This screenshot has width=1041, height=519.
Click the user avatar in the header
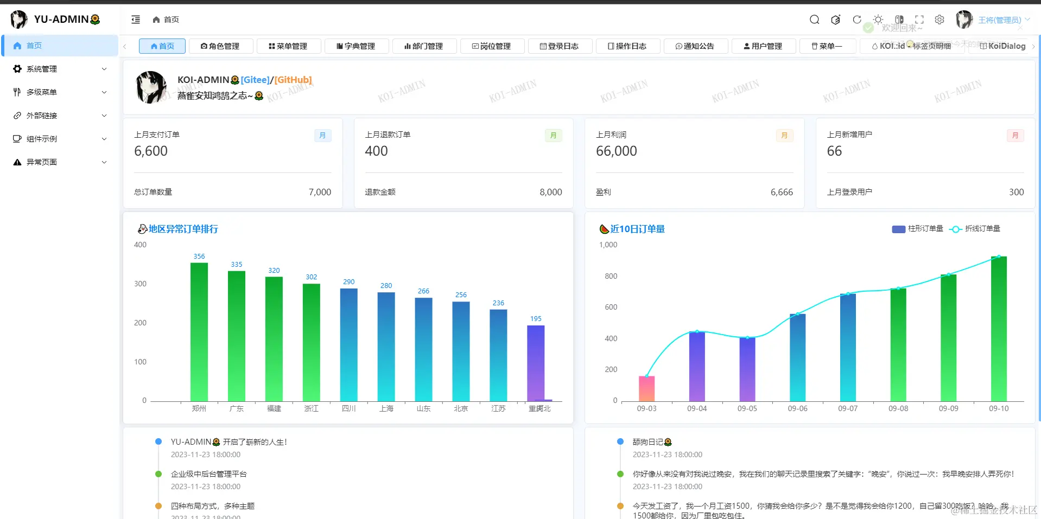point(964,20)
